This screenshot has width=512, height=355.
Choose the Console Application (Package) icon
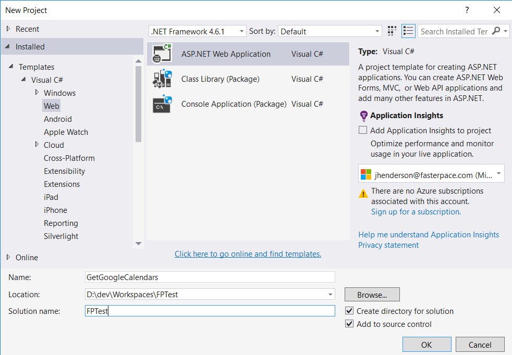pyautogui.click(x=162, y=104)
